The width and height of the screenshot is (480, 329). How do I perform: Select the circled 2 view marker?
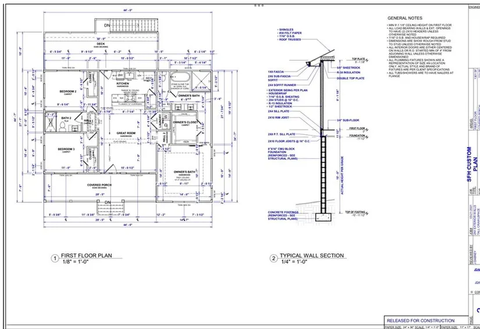tap(273, 258)
